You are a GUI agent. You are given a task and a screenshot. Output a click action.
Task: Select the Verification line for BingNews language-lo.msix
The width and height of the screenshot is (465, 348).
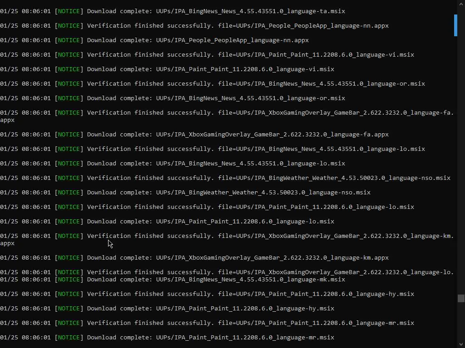[213, 149]
